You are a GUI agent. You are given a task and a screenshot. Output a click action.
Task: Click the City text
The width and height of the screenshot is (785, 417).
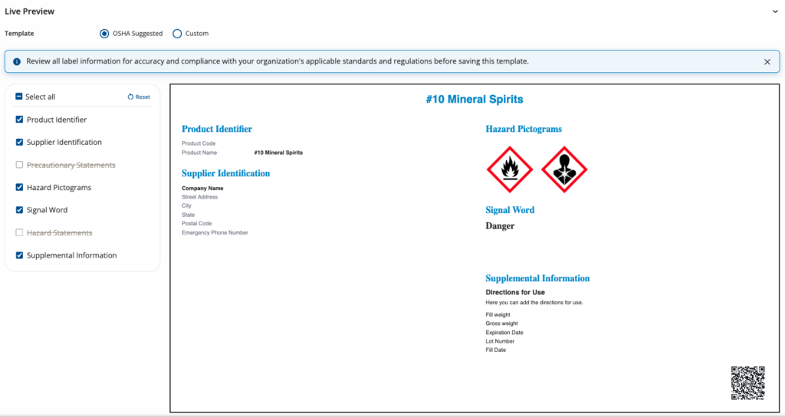tap(186, 205)
